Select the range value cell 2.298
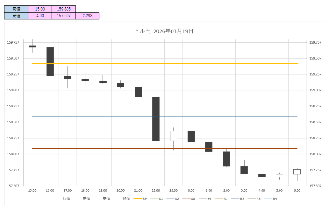Screen dimensions: 329x211 pos(87,15)
